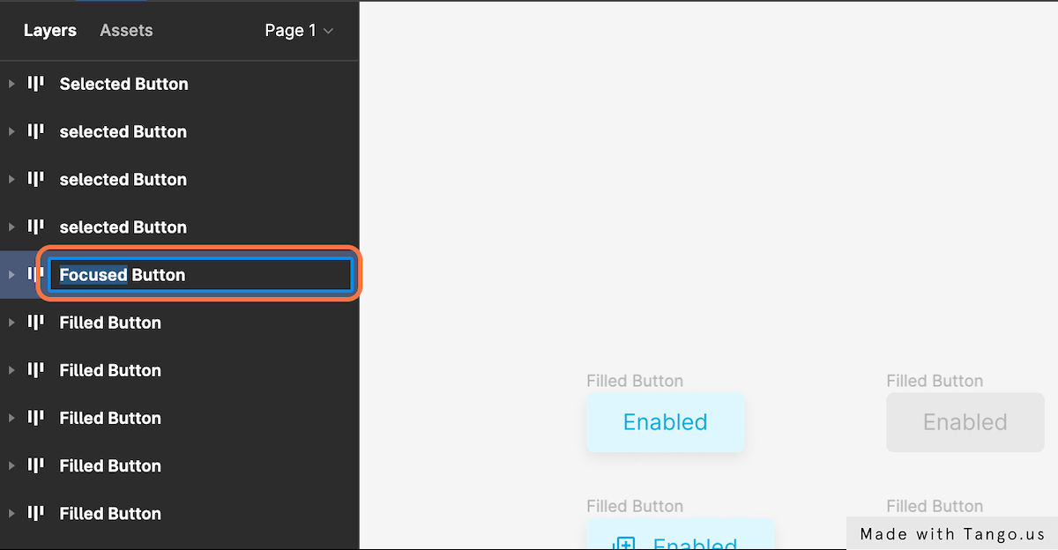Viewport: 1058px width, 550px height.
Task: Click the component icon of the first Filled Button layer
Action: pyautogui.click(x=36, y=323)
